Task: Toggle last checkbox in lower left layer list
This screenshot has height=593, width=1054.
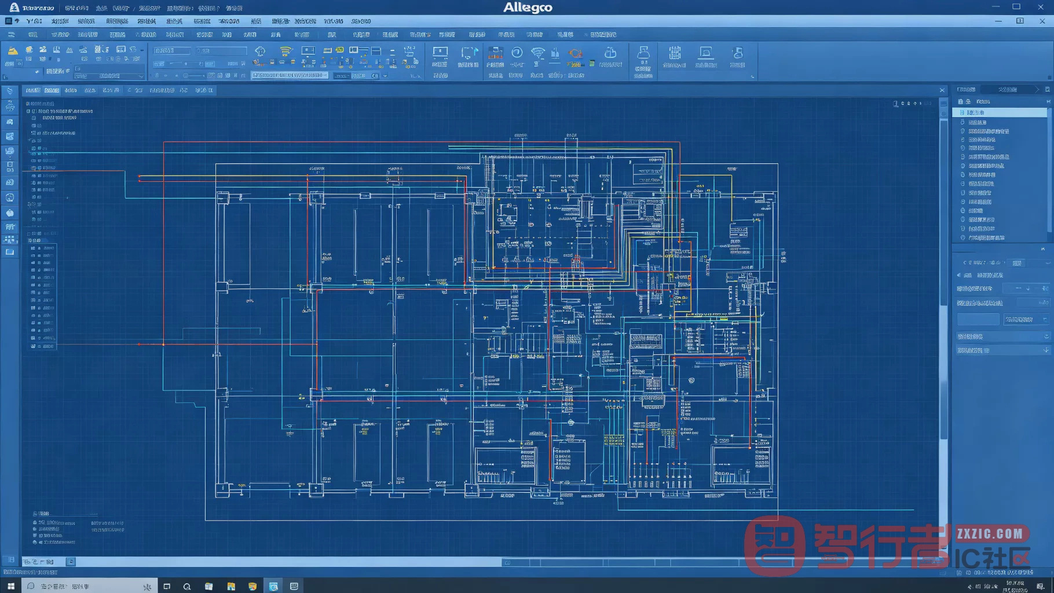Action: (x=33, y=346)
